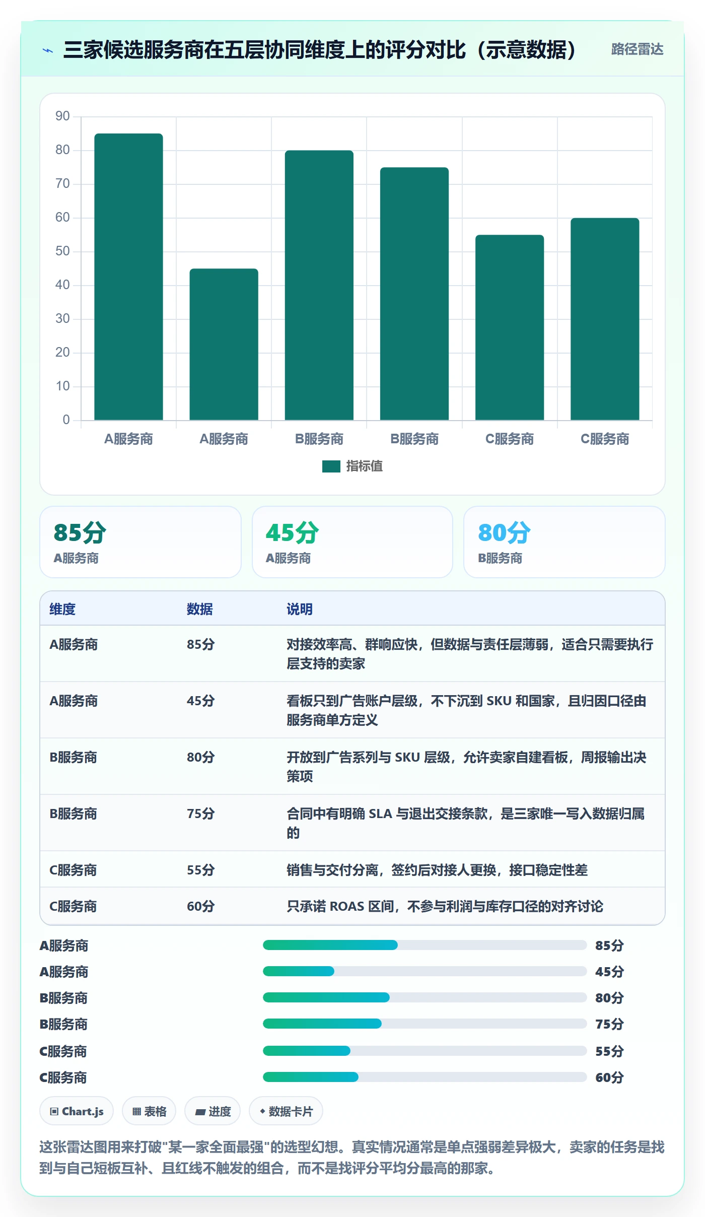Click the progress bar labeled 80分

click(425, 997)
